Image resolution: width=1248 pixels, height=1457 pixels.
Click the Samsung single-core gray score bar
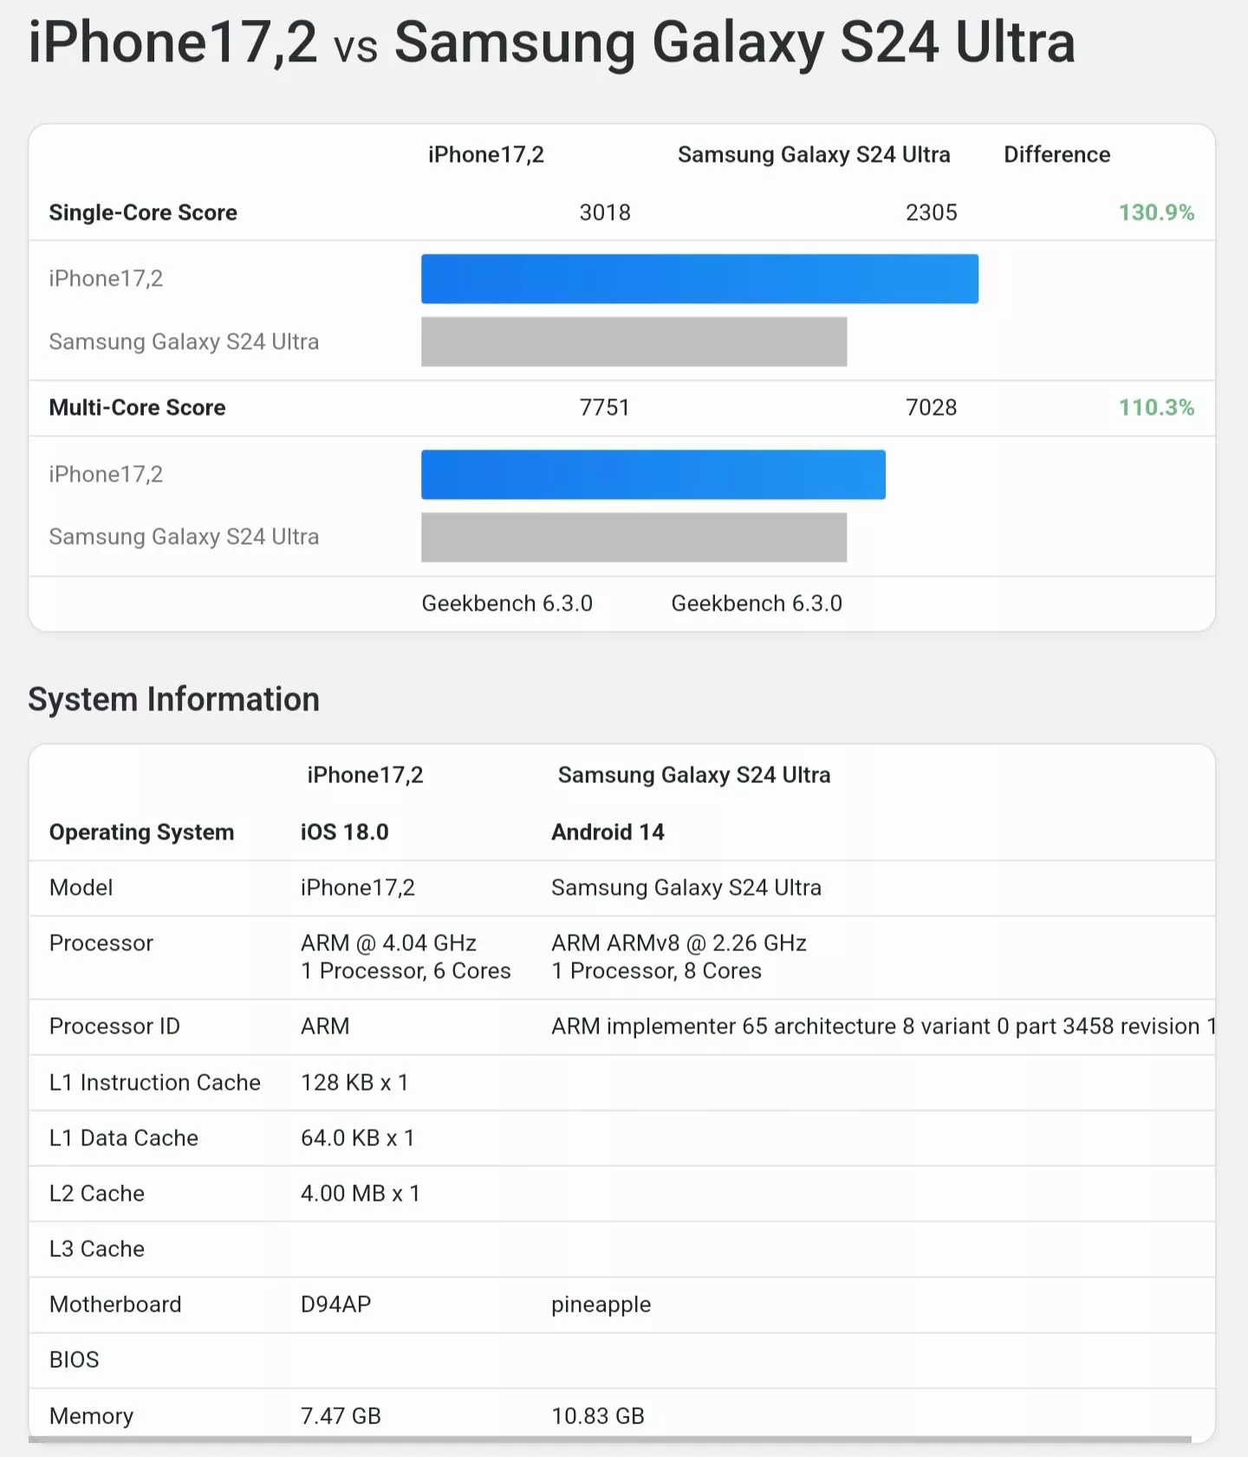(634, 342)
